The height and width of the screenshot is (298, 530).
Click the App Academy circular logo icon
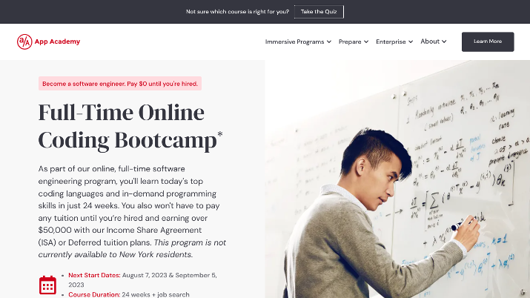click(x=24, y=42)
